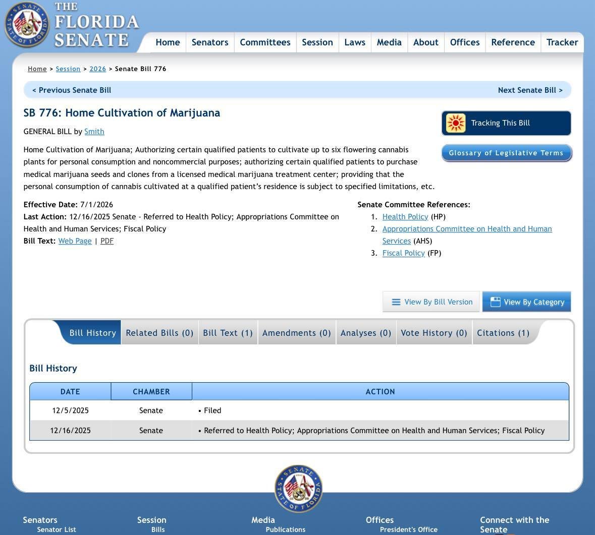This screenshot has height=535, width=595.
Task: Open Glossary of Legislative Terms
Action: 506,153
